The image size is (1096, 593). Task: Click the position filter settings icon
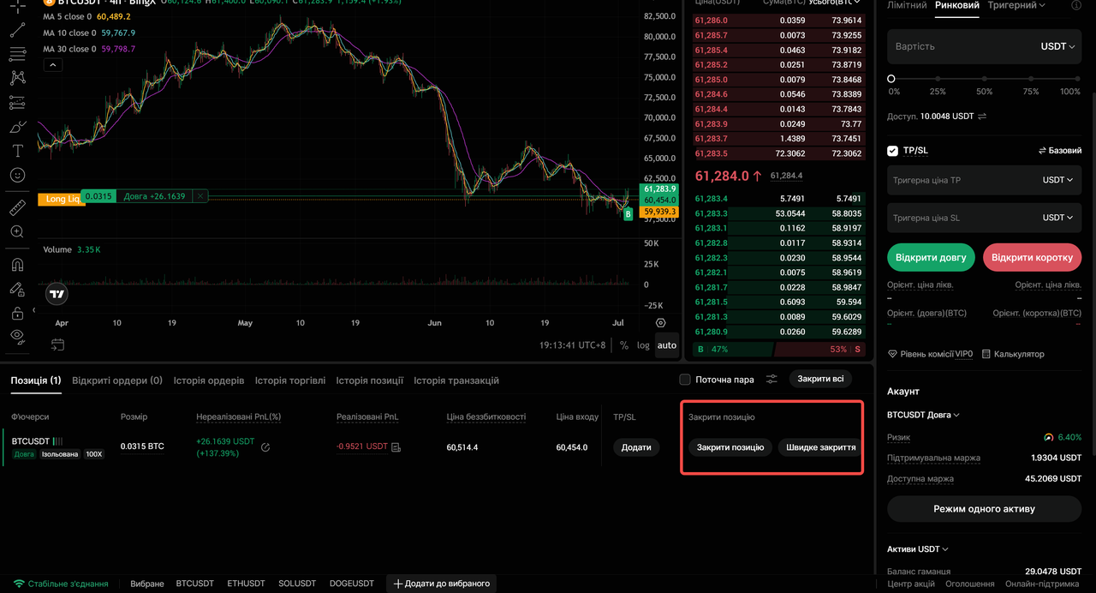771,380
